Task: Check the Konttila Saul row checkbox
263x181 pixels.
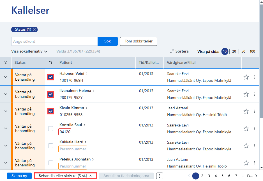Action: (50, 128)
